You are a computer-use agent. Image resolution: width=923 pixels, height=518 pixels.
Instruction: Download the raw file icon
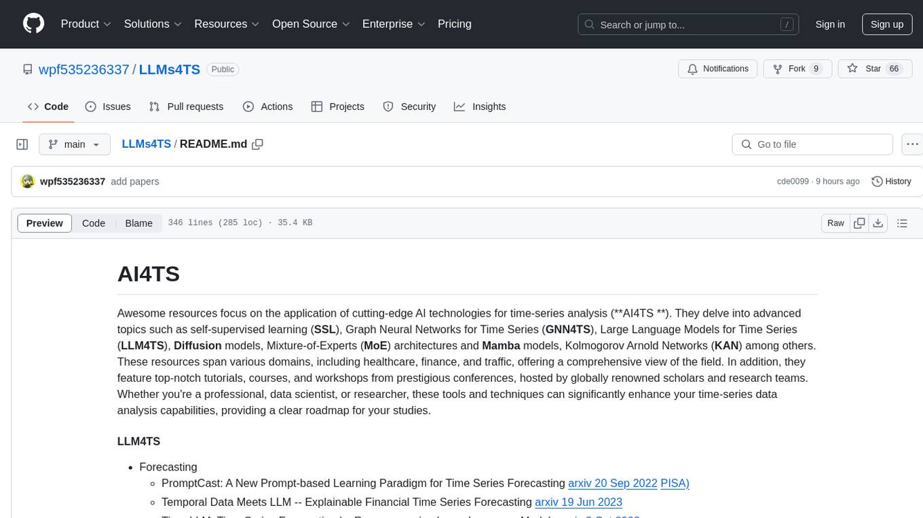pos(878,223)
